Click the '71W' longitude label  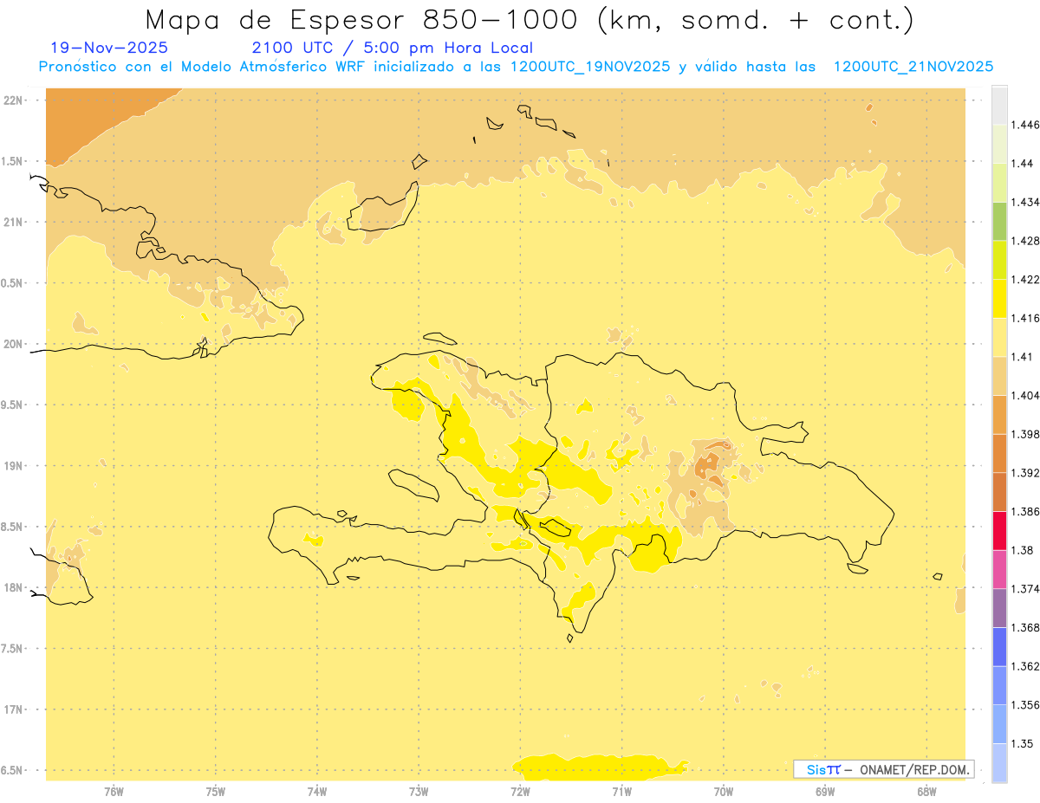pyautogui.click(x=621, y=792)
